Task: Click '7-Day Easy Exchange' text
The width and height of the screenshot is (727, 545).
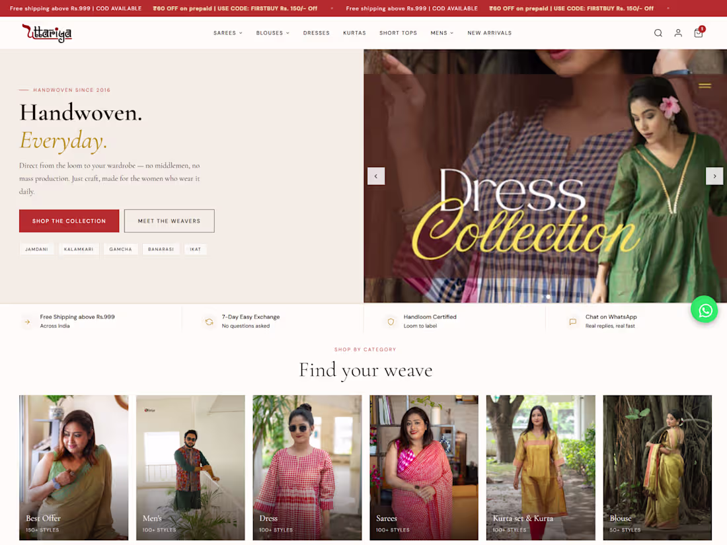Action: (251, 317)
